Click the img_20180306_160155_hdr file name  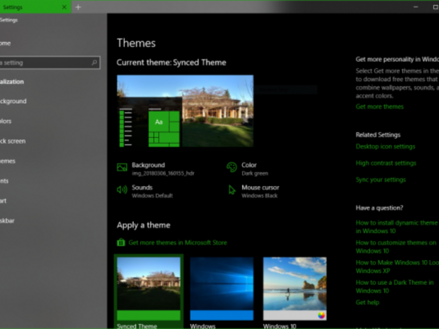[163, 173]
